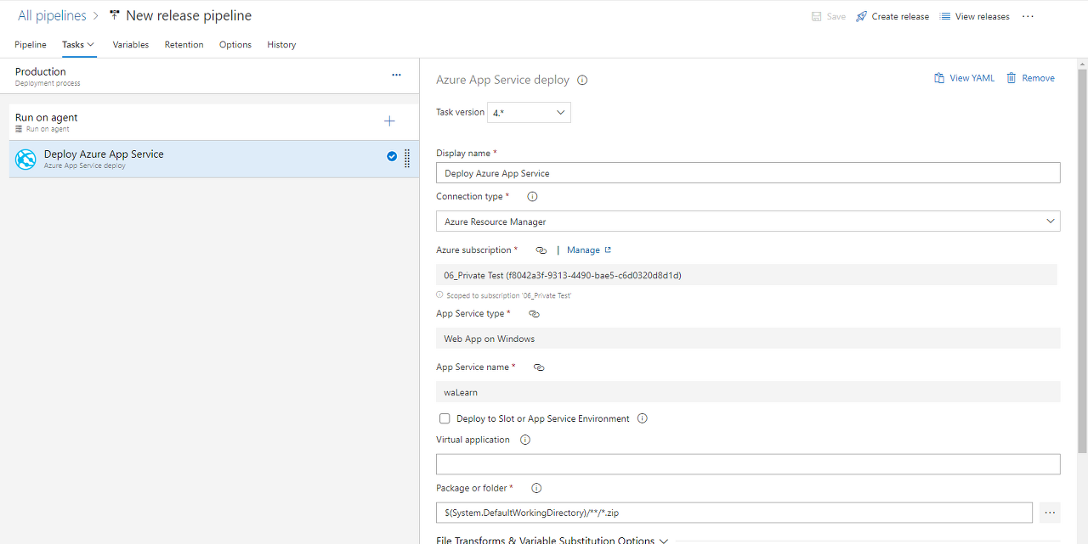Click the New release pipeline title
This screenshot has height=544, width=1088.
pyautogui.click(x=189, y=16)
